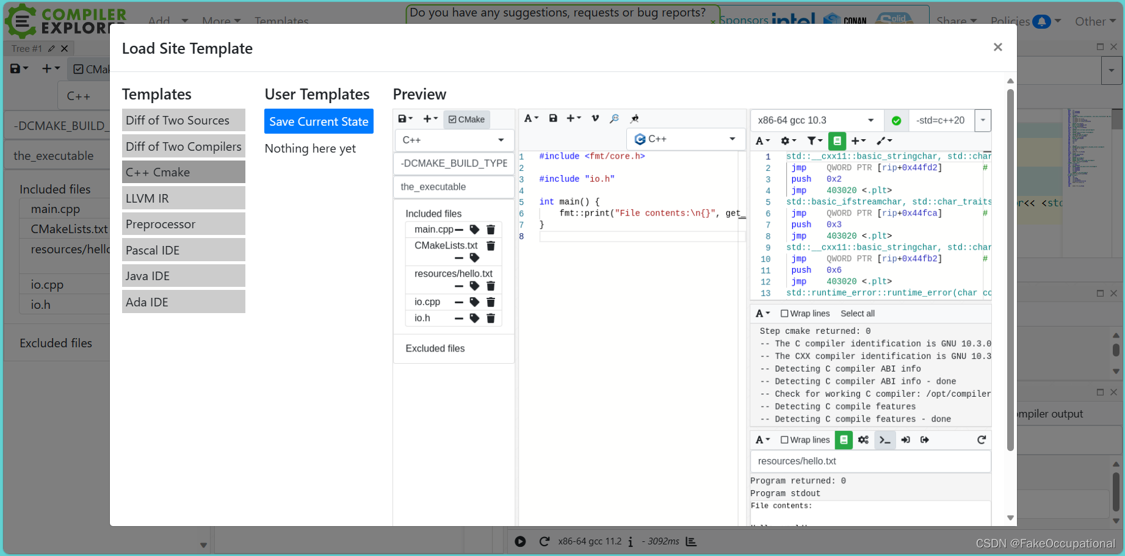Open the Share menu

coord(957,20)
